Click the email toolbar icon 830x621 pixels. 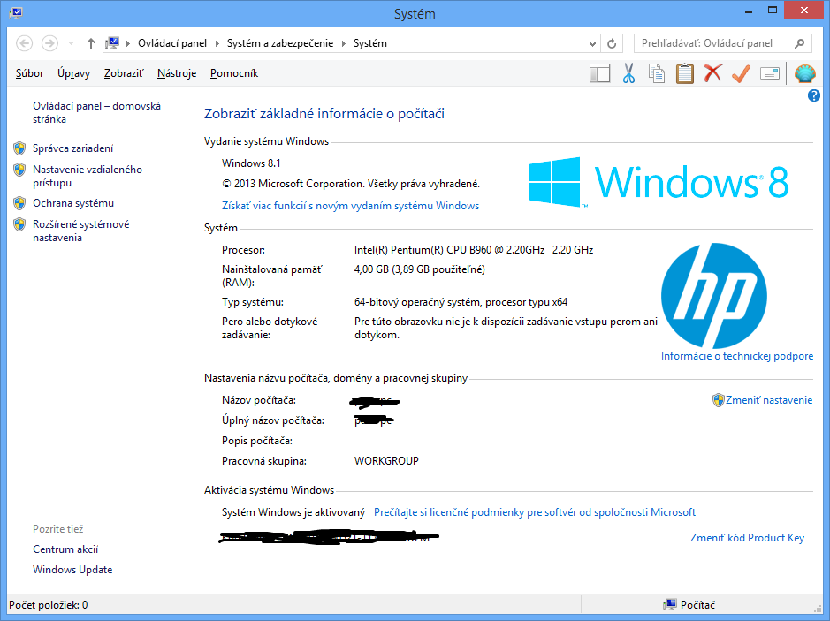tap(770, 73)
